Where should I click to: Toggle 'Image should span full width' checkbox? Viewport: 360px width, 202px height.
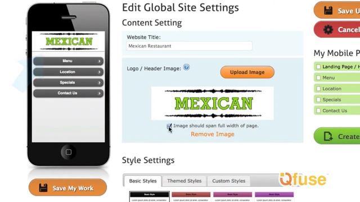169,126
